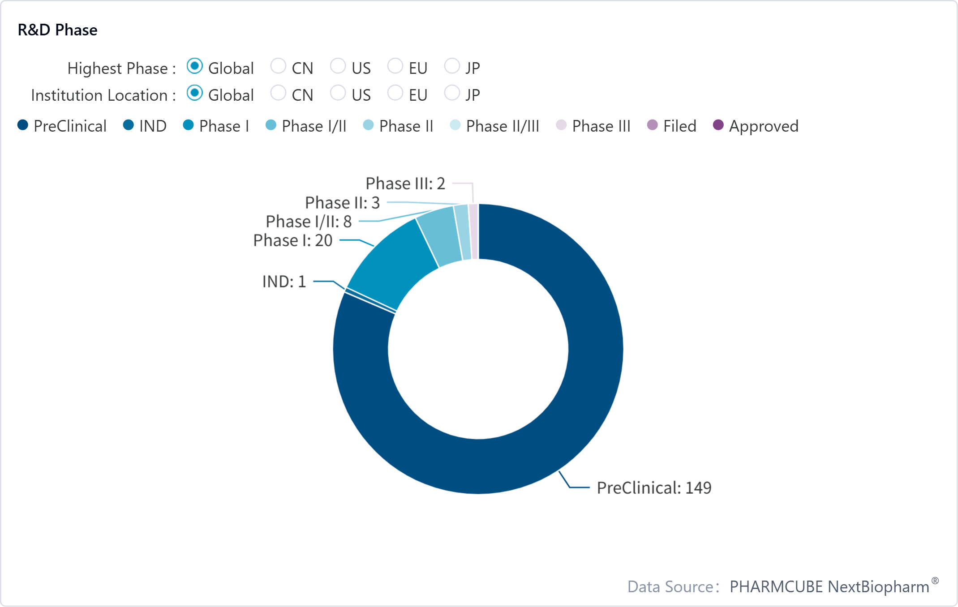Image resolution: width=958 pixels, height=607 pixels.
Task: Click the Approved legend dot
Action: tap(718, 125)
